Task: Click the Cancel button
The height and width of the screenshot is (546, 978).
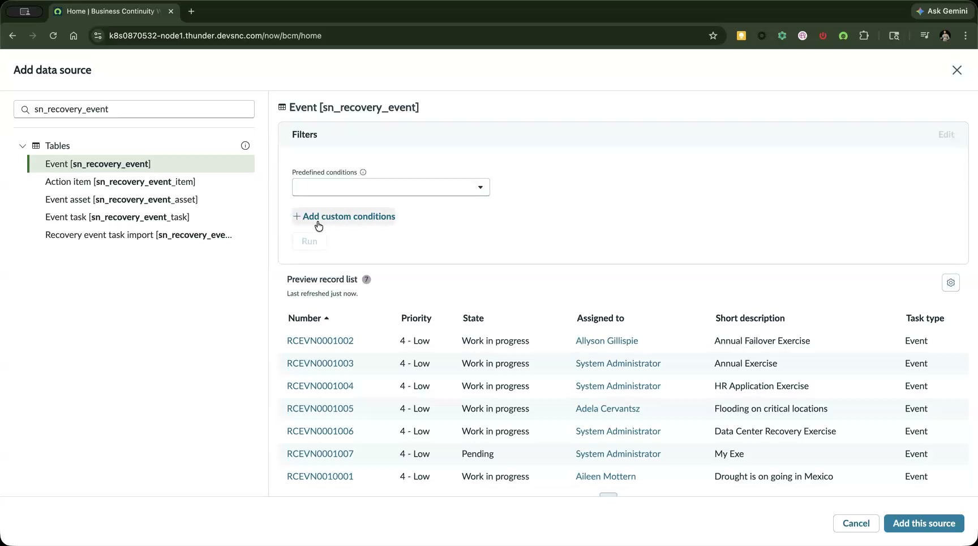Action: tap(856, 523)
